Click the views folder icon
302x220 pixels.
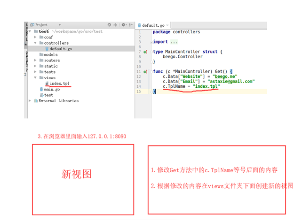[x=41, y=77]
